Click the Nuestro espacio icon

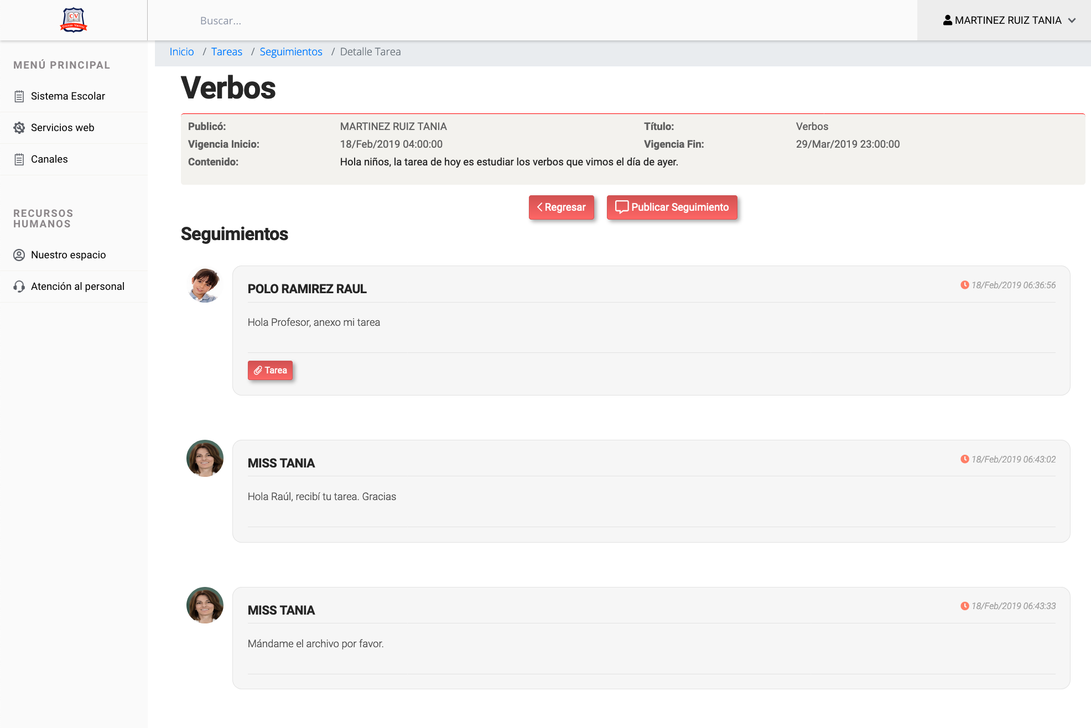[x=19, y=254]
